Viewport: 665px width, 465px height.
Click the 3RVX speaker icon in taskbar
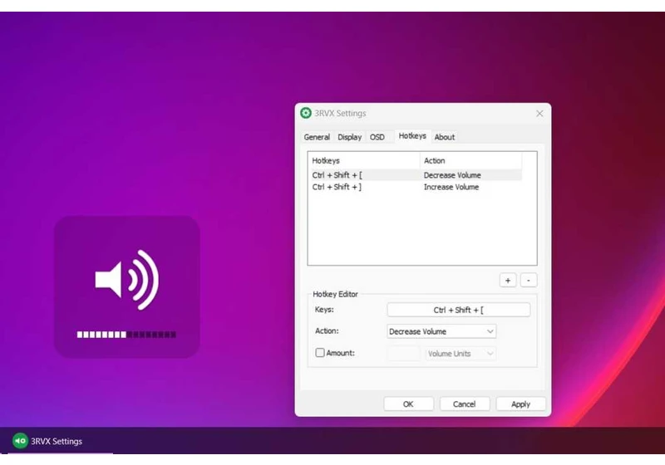pyautogui.click(x=20, y=441)
